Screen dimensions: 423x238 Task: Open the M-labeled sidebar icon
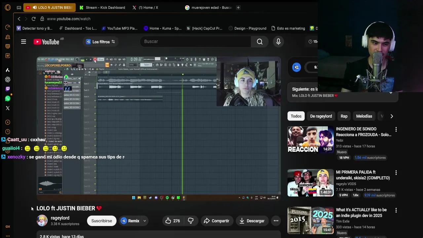tap(8, 56)
